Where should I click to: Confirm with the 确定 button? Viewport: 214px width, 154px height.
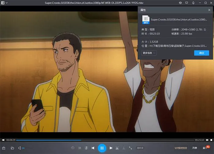[x=201, y=53]
